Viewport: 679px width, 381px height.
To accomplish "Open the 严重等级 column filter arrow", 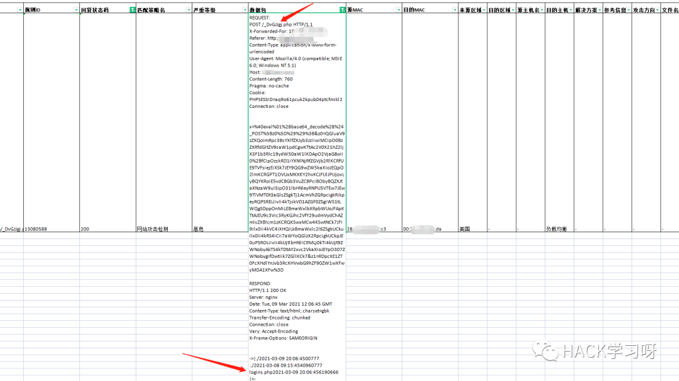I will tap(245, 10).
